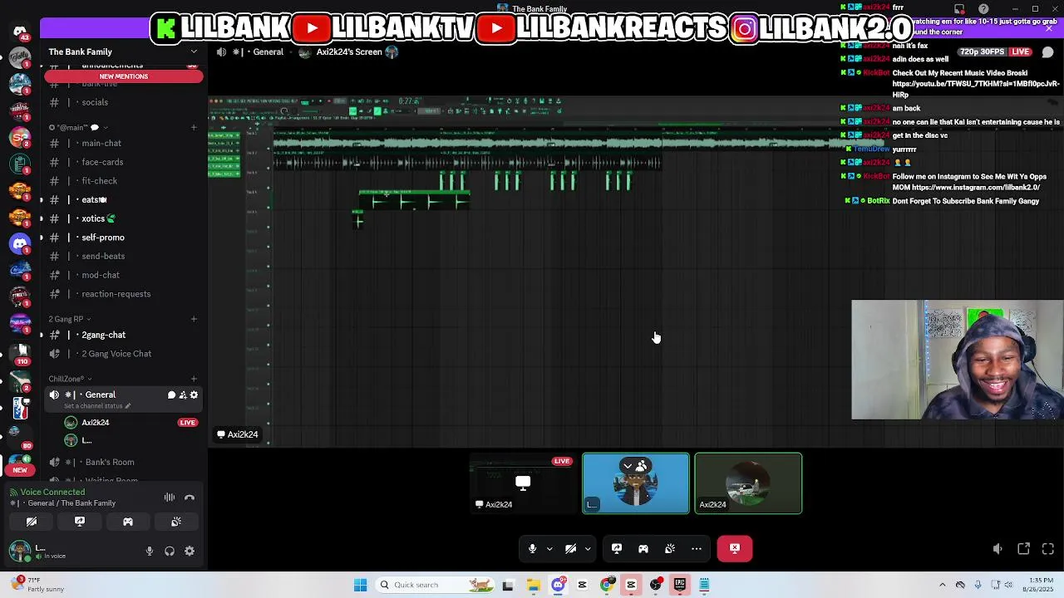Open Epic Games Launcher taskbar icon
Image resolution: width=1064 pixels, height=598 pixels.
680,585
